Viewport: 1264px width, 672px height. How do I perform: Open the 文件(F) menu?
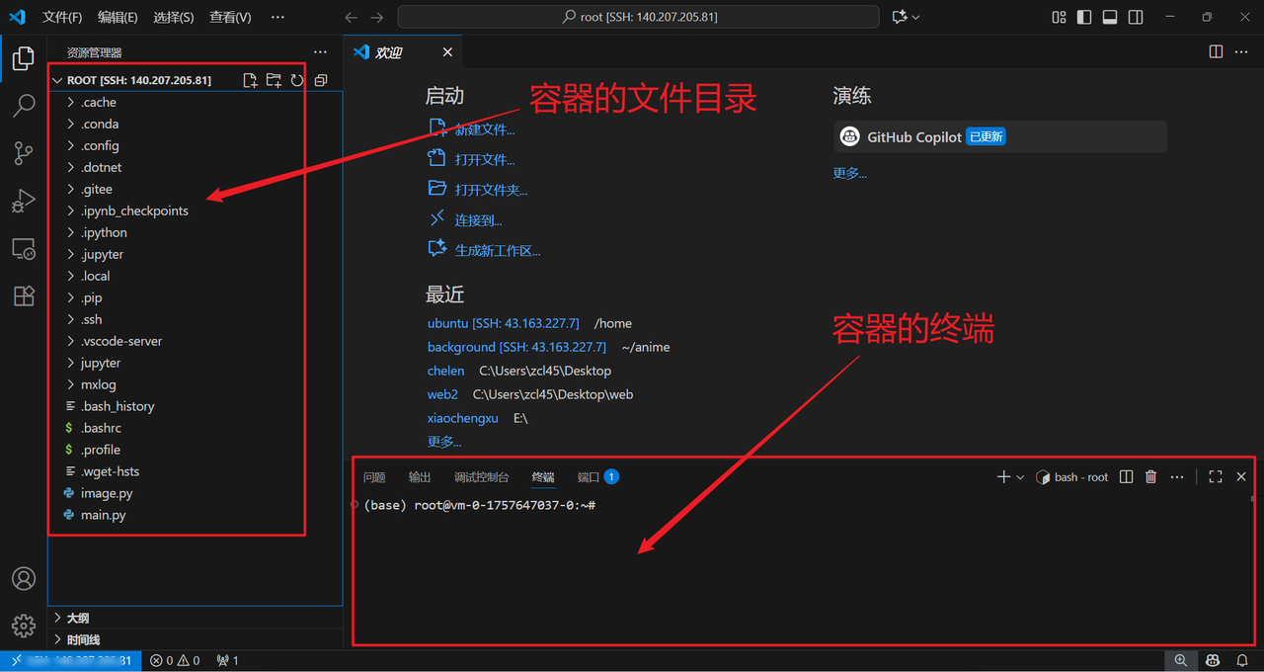pyautogui.click(x=62, y=17)
